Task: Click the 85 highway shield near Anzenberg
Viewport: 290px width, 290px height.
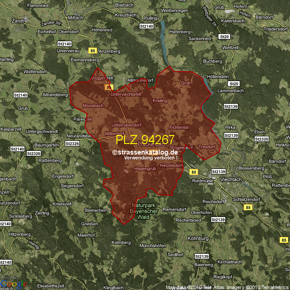Action: click(93, 50)
